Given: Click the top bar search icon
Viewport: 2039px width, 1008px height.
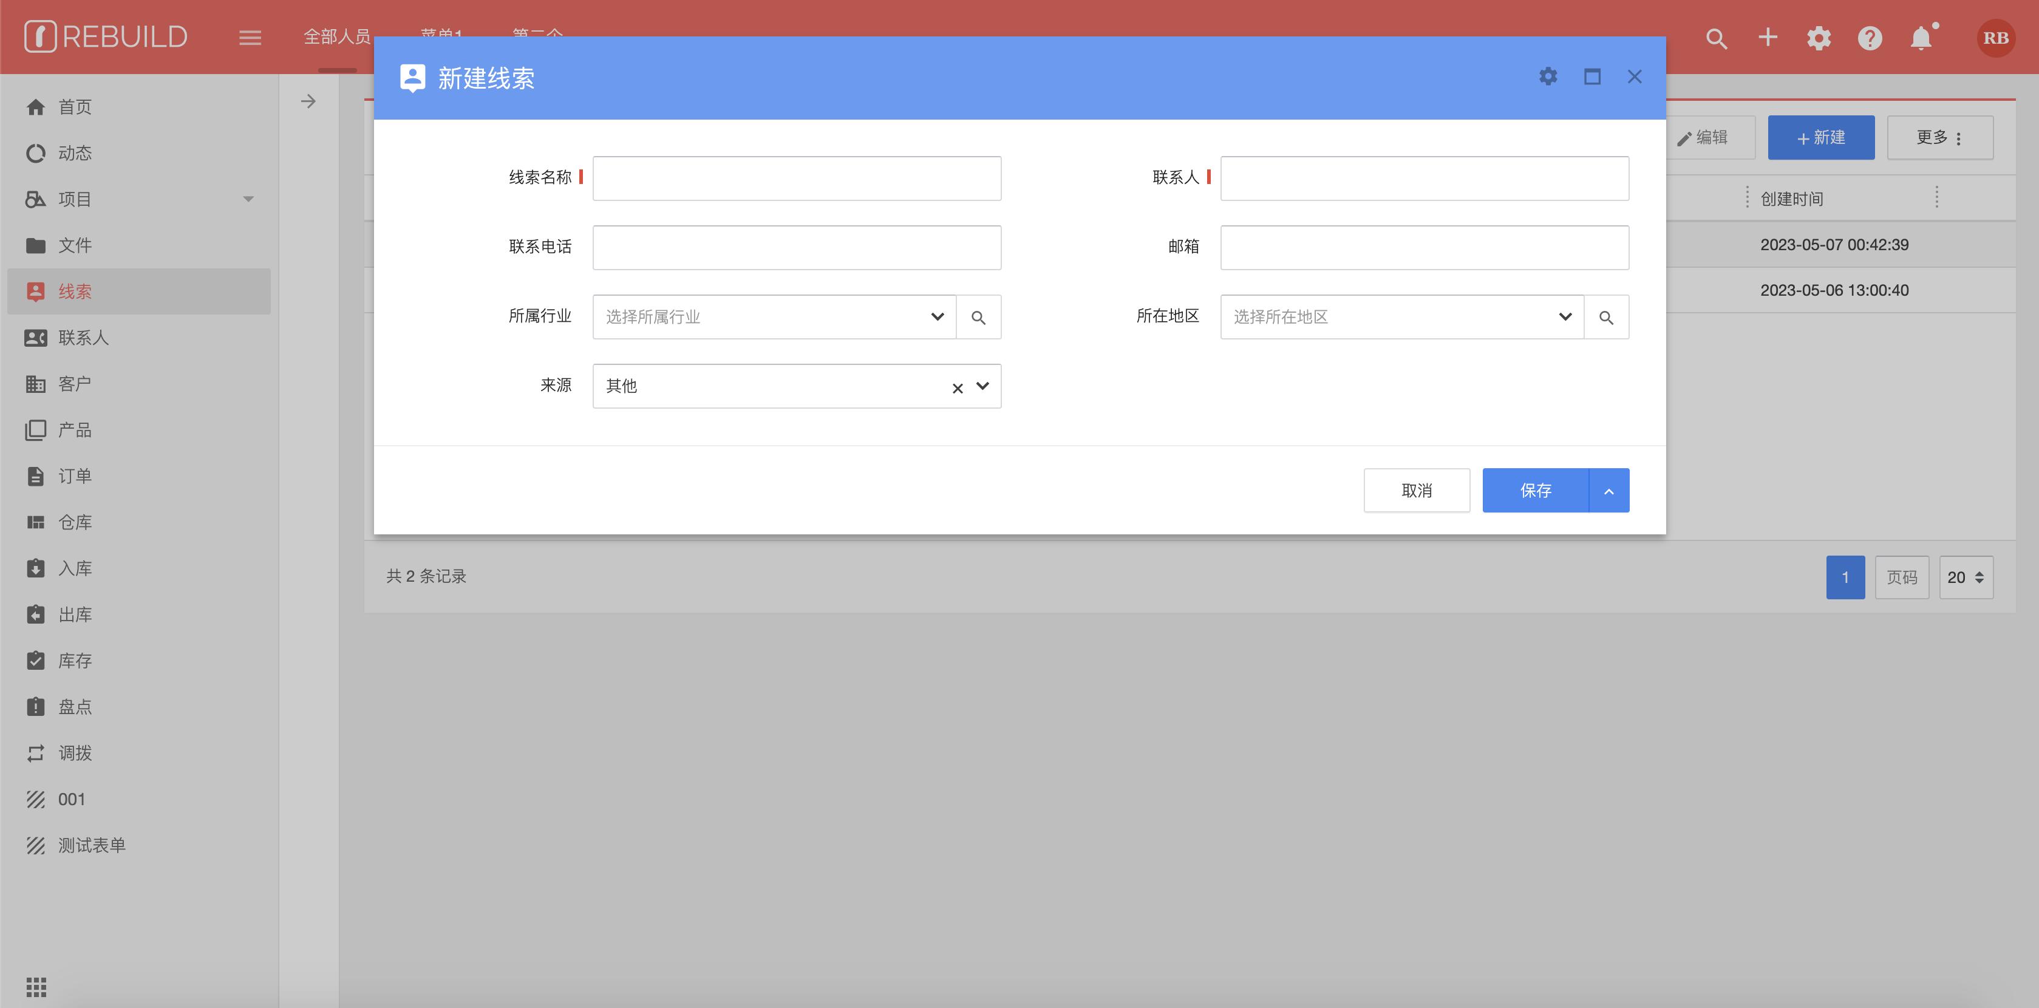Looking at the screenshot, I should (1716, 38).
